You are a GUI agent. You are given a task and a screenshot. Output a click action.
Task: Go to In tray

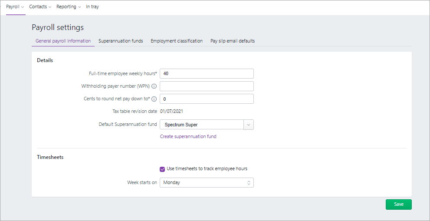[92, 7]
